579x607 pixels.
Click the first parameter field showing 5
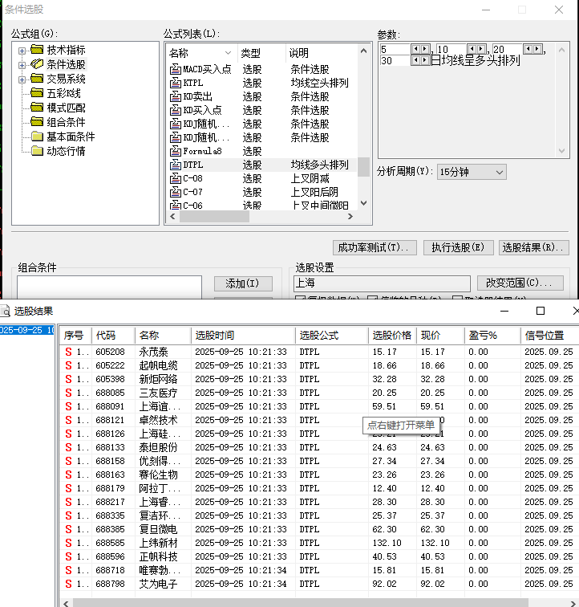click(395, 49)
